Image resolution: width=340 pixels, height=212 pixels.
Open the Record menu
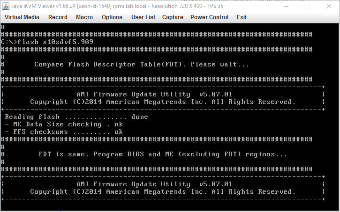[x=58, y=17]
